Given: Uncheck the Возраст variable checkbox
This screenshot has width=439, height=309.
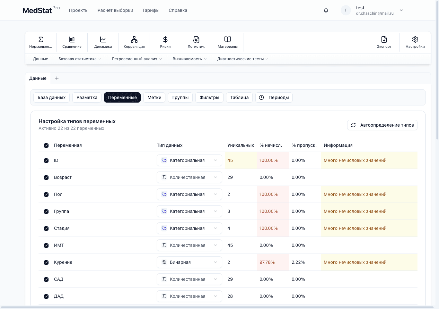Looking at the screenshot, I should [x=46, y=178].
